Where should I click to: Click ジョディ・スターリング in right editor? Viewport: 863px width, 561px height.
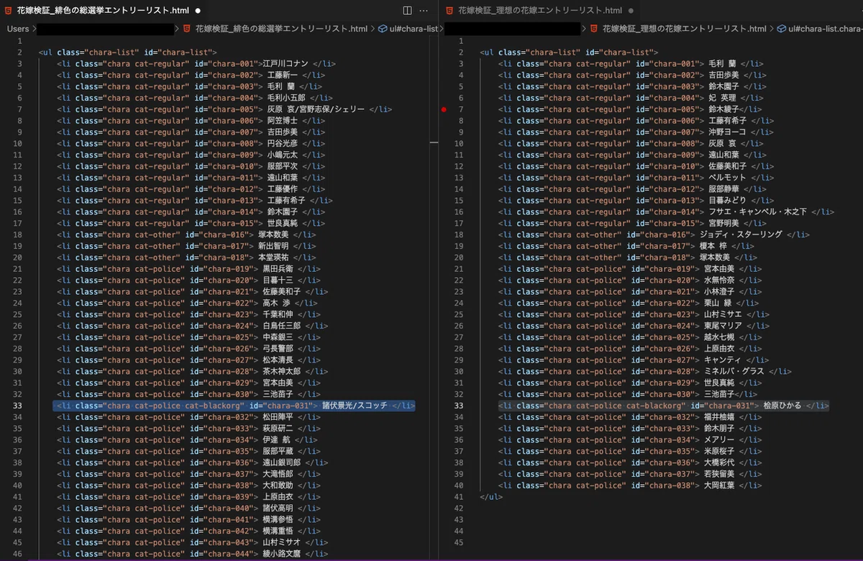pos(741,235)
